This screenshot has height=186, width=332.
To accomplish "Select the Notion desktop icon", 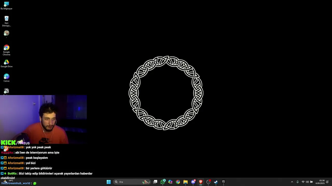I will click(x=6, y=91).
